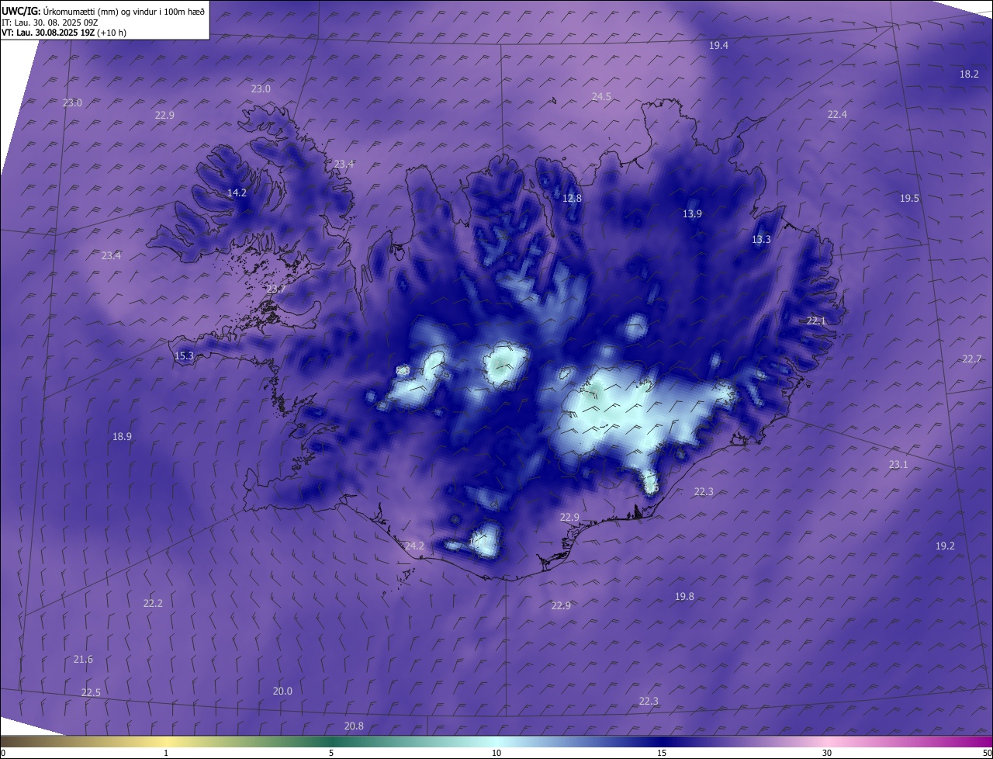Click the 24.2 value label
The image size is (993, 759).
[x=414, y=546]
